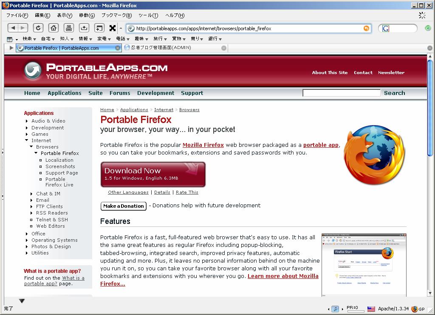Switch to the 忍者ブログ管理画面(ADMIN) tab
Screen dimensions: 435x315
click(175, 48)
